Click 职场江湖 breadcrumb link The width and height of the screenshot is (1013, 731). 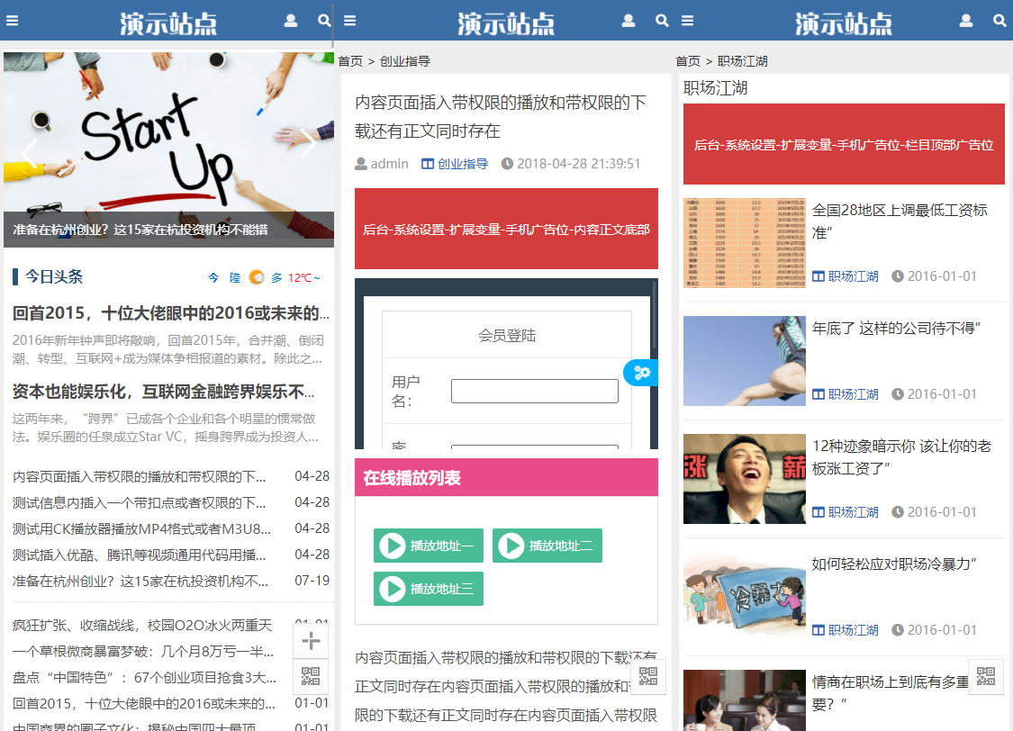point(742,61)
